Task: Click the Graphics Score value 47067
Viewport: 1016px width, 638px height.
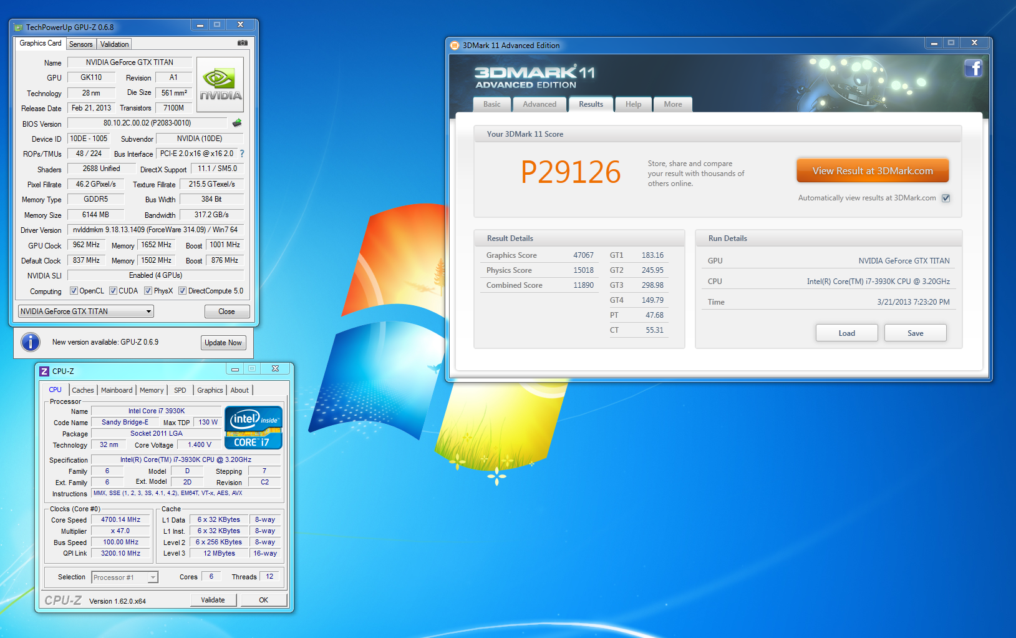Action: point(583,255)
